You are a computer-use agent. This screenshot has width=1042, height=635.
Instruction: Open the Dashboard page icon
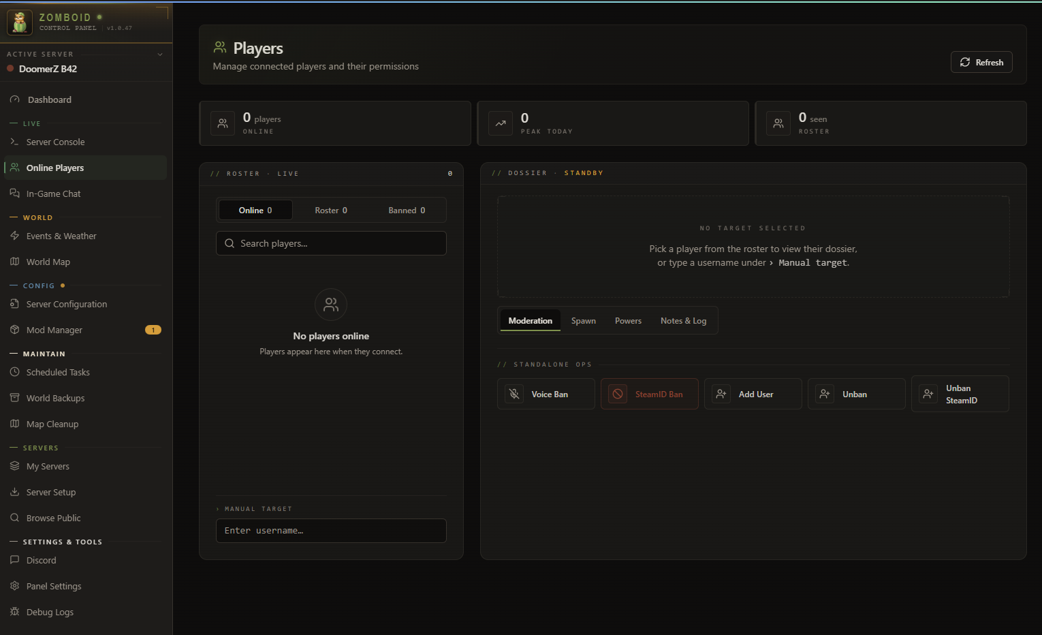(15, 99)
